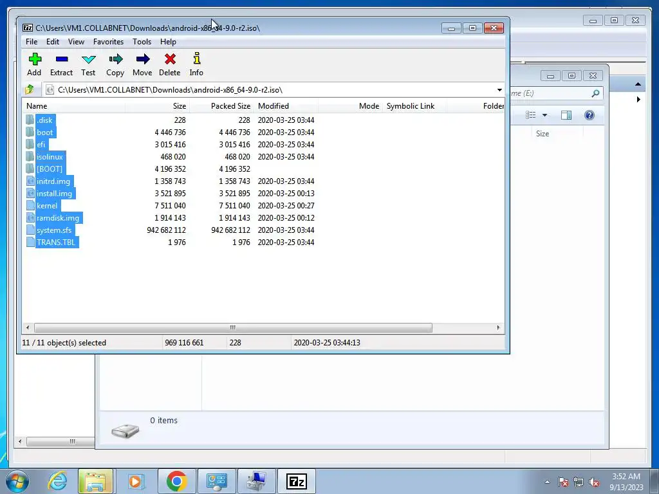The image size is (659, 494).
Task: Open the Favorites menu
Action: coord(108,42)
